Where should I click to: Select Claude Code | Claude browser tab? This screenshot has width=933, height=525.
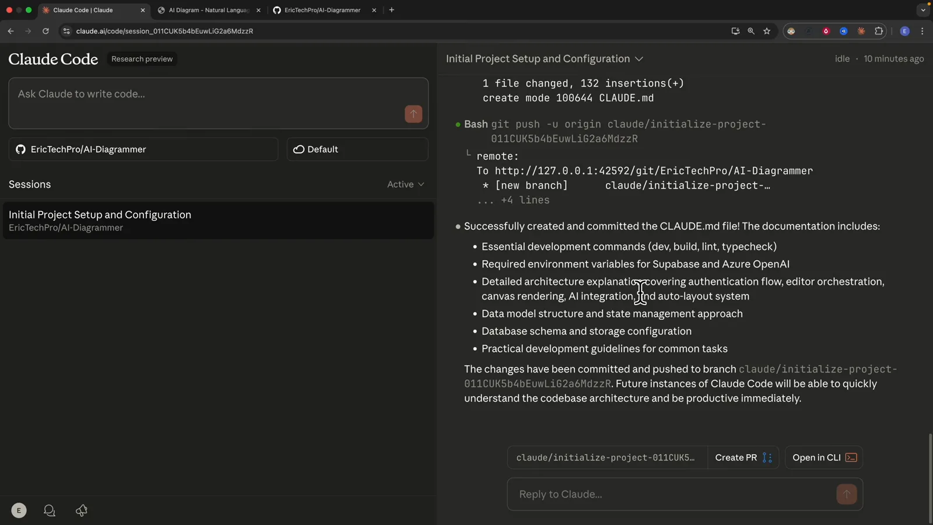(x=93, y=10)
